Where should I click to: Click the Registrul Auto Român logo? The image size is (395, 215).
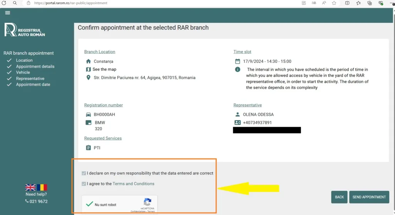point(25,30)
